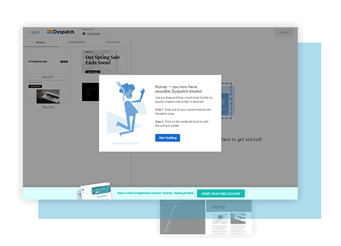This screenshot has width=341, height=246.
Task: Click the Start Building button
Action: 167,138
